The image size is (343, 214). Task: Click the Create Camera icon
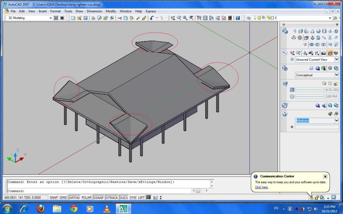click(x=323, y=53)
